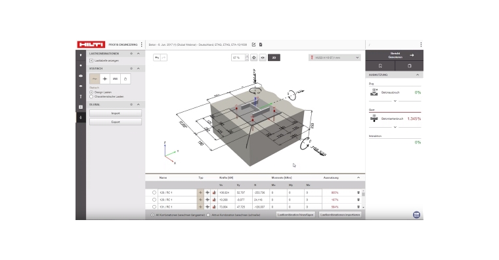Click the Vx value cell in the 805% row
Viewport: 499px width, 260px height.
click(227, 193)
